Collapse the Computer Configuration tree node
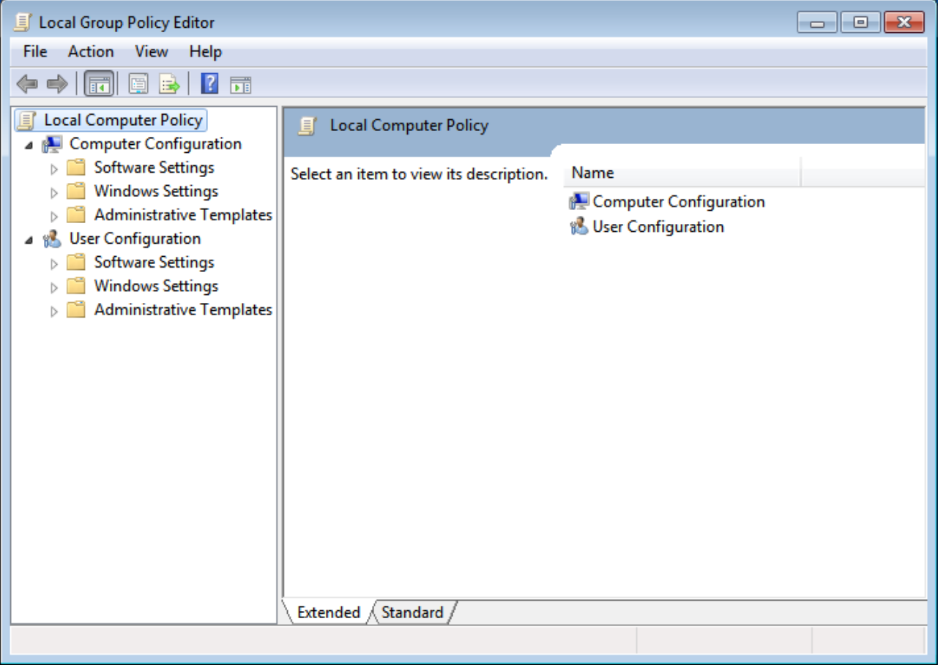 29,145
